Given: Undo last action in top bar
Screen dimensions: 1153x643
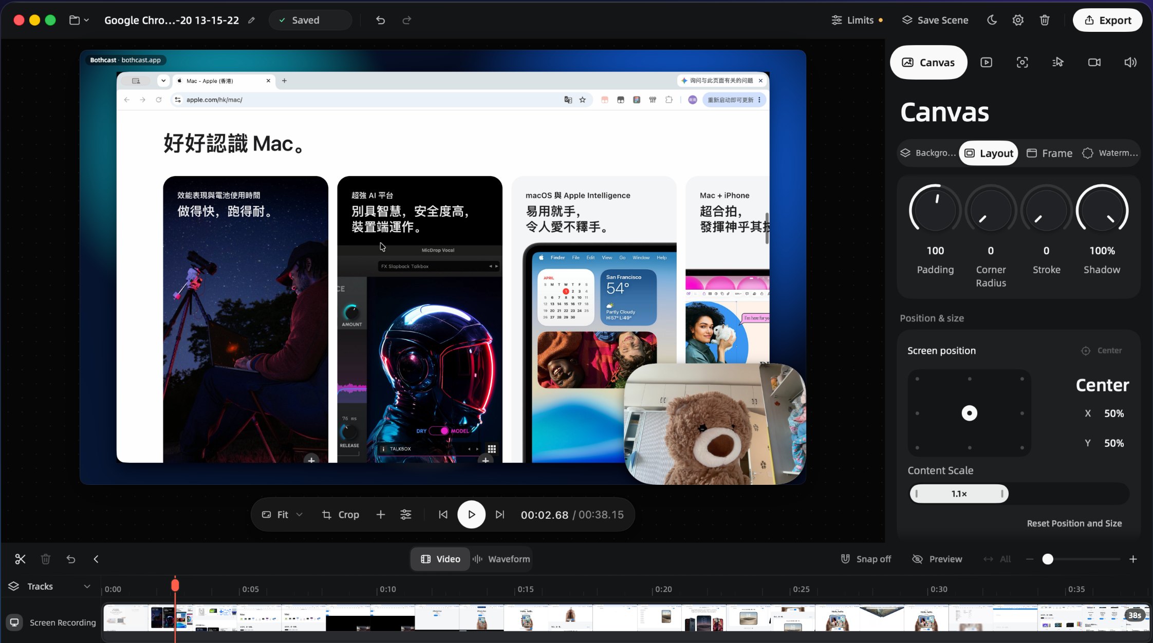Looking at the screenshot, I should click(380, 20).
